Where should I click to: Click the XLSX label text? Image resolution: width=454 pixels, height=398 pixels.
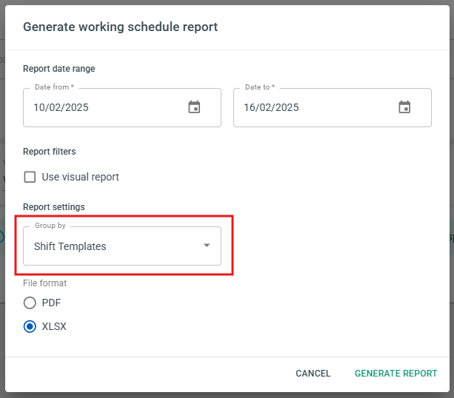(54, 326)
